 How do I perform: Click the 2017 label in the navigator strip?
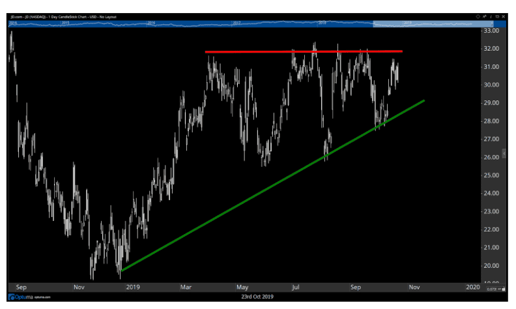point(236,23)
